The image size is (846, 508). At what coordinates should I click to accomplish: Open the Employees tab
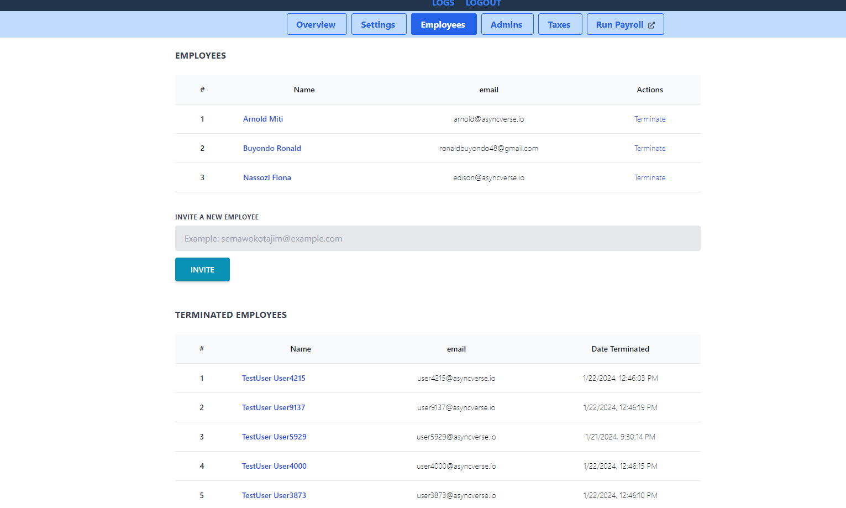[443, 24]
